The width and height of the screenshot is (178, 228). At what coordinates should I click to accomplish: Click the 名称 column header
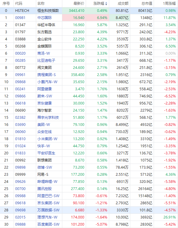pyautogui.click(x=41, y=4)
